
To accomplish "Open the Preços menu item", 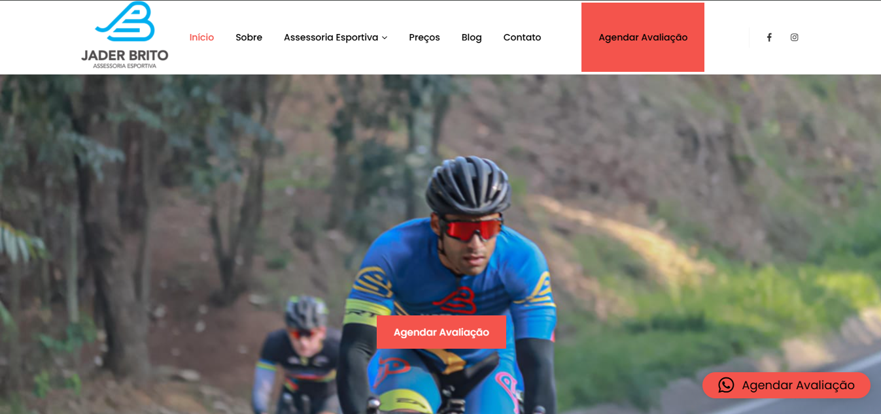I will click(424, 37).
